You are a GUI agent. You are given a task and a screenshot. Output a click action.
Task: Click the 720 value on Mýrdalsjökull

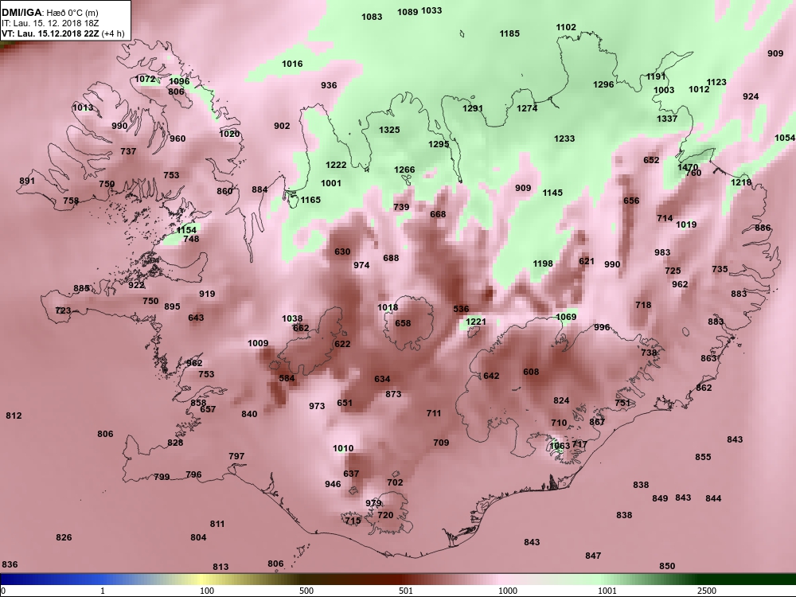coord(385,515)
